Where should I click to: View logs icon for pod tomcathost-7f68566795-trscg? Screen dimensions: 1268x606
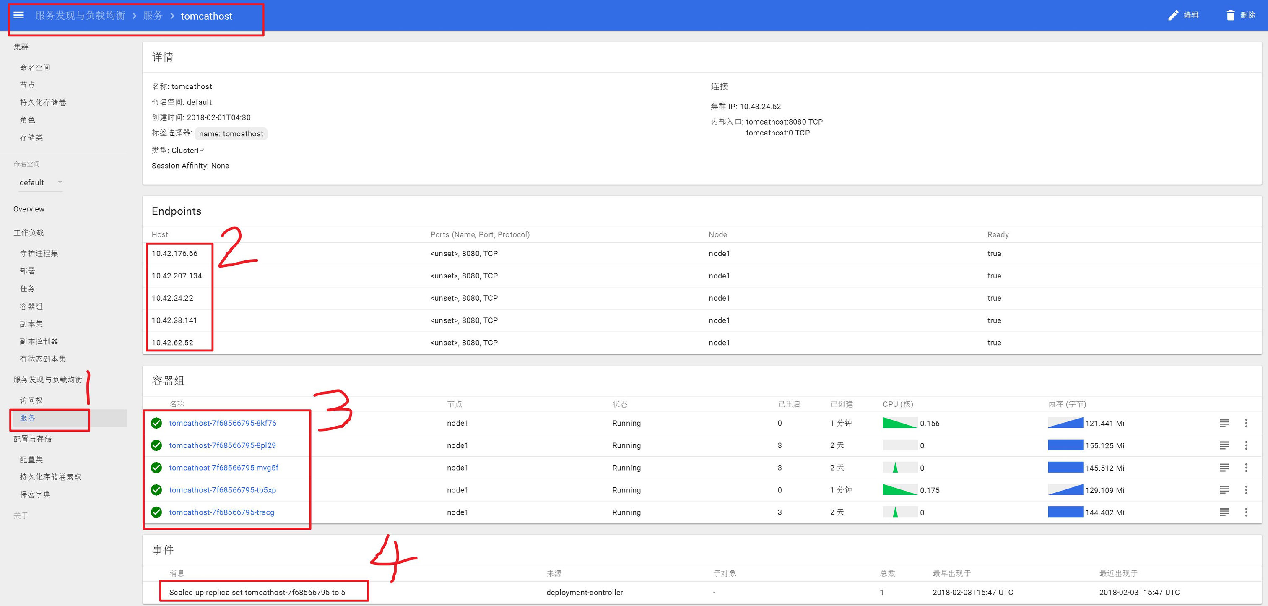tap(1224, 512)
